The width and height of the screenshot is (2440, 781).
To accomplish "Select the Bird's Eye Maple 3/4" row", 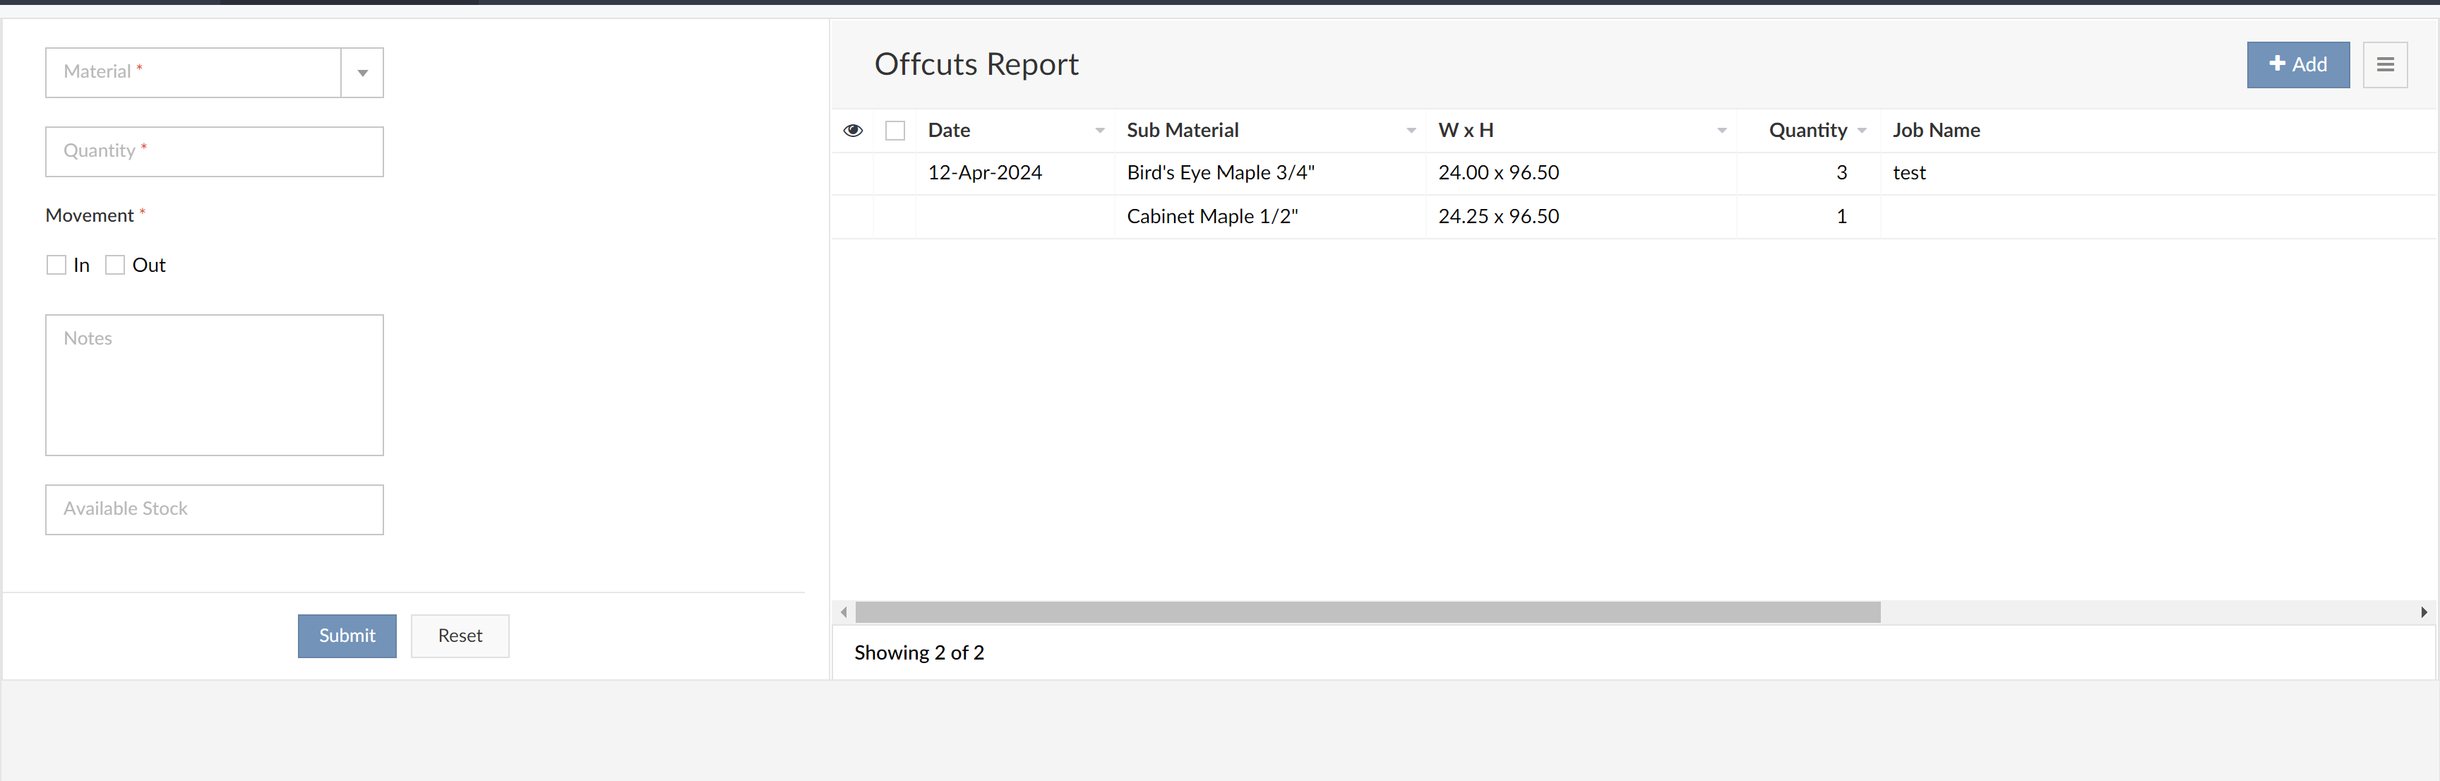I will (1220, 172).
